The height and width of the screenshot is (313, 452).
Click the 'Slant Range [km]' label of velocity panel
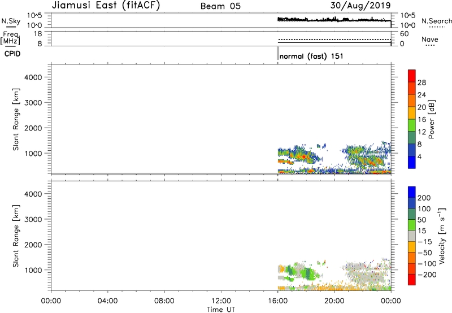pos(16,236)
